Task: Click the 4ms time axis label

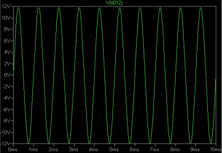Action: tap(94, 149)
